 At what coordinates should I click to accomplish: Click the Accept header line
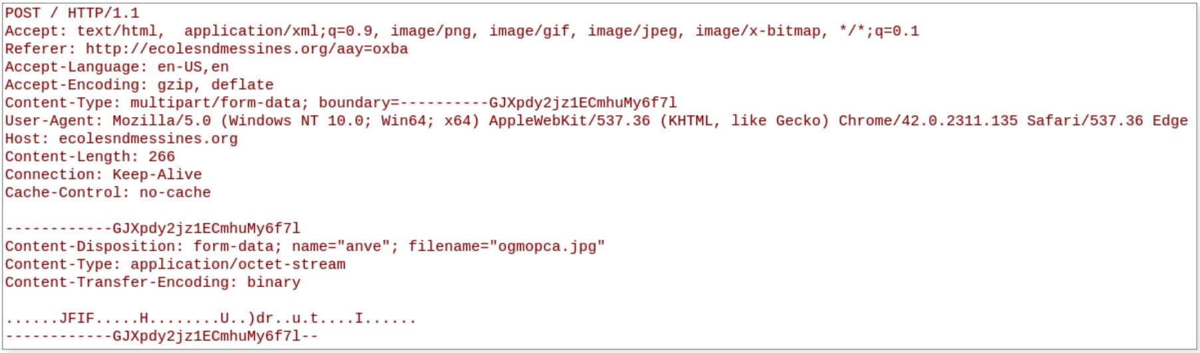tap(461, 31)
